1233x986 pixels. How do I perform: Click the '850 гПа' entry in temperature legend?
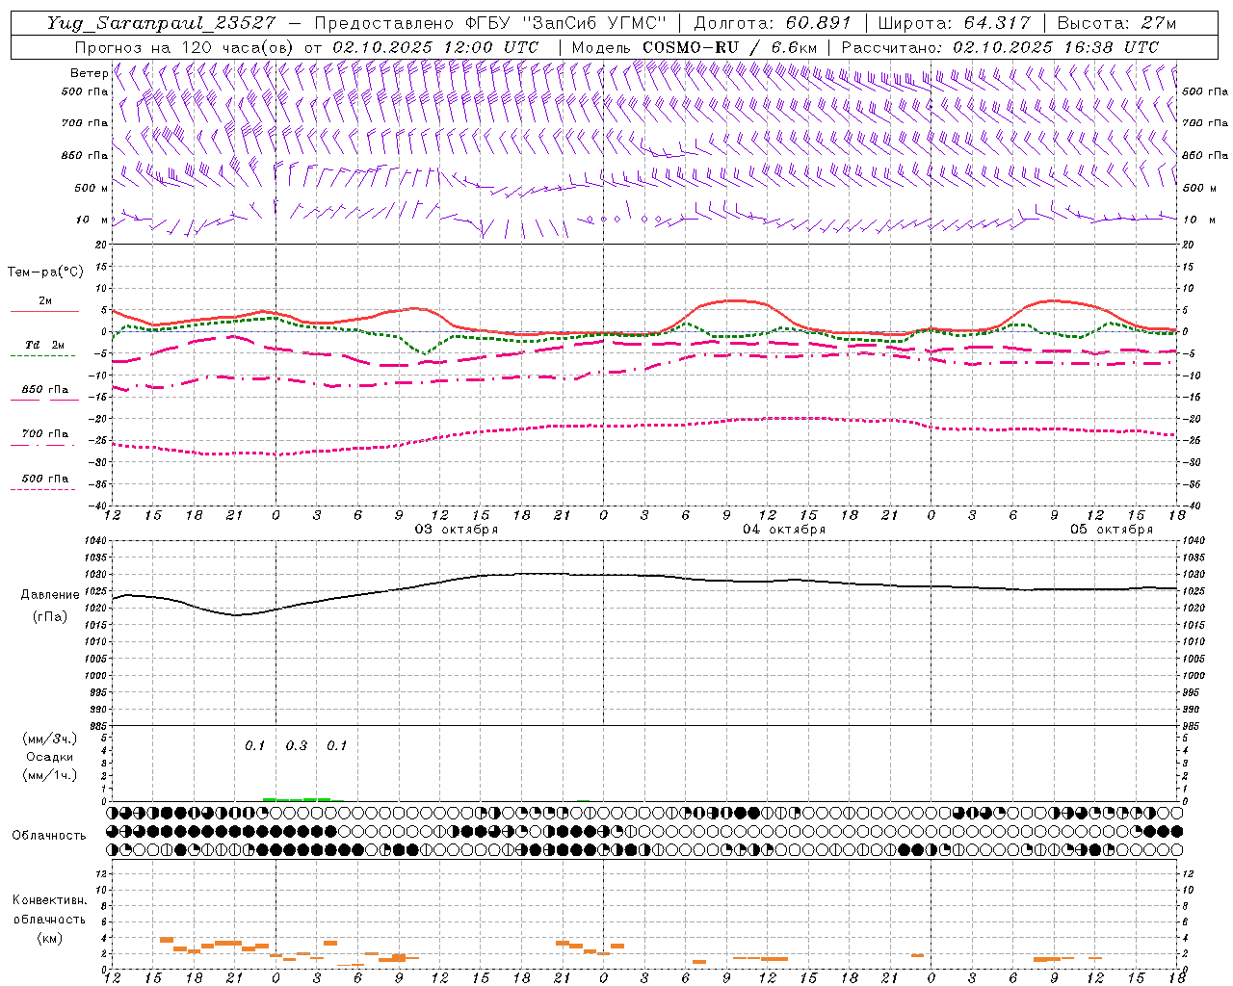pyautogui.click(x=44, y=390)
